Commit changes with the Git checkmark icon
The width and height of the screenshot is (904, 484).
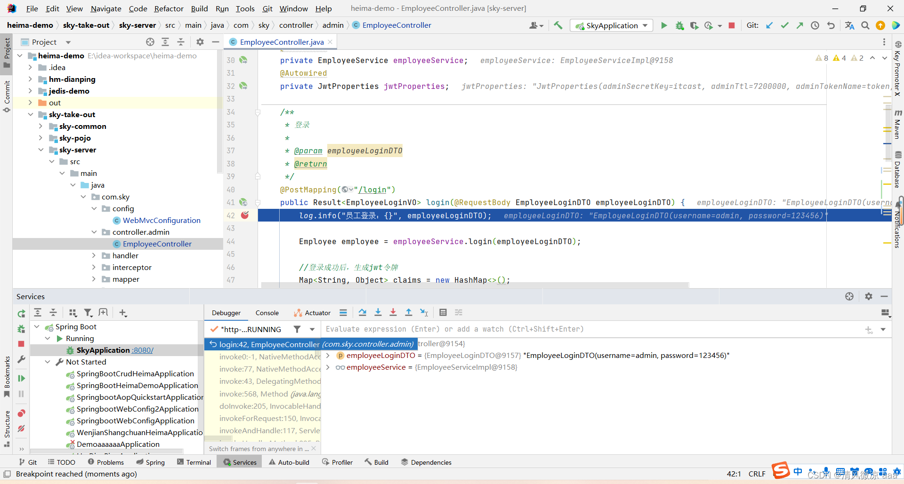click(x=784, y=25)
